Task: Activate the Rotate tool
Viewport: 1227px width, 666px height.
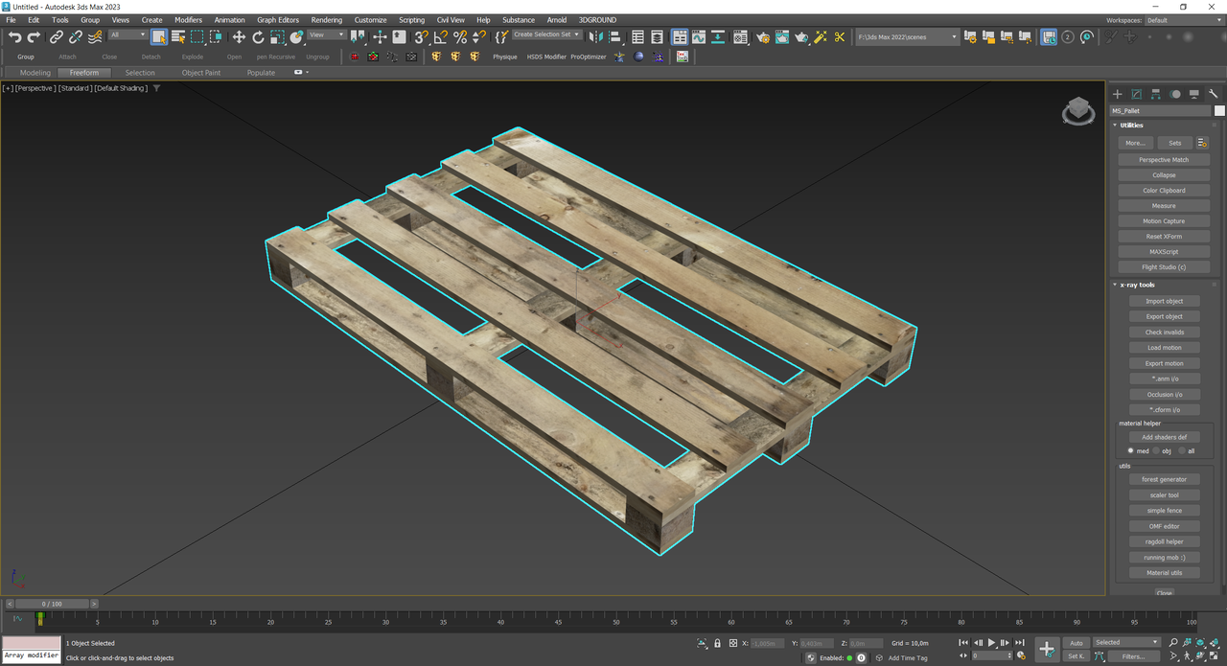Action: click(x=258, y=37)
